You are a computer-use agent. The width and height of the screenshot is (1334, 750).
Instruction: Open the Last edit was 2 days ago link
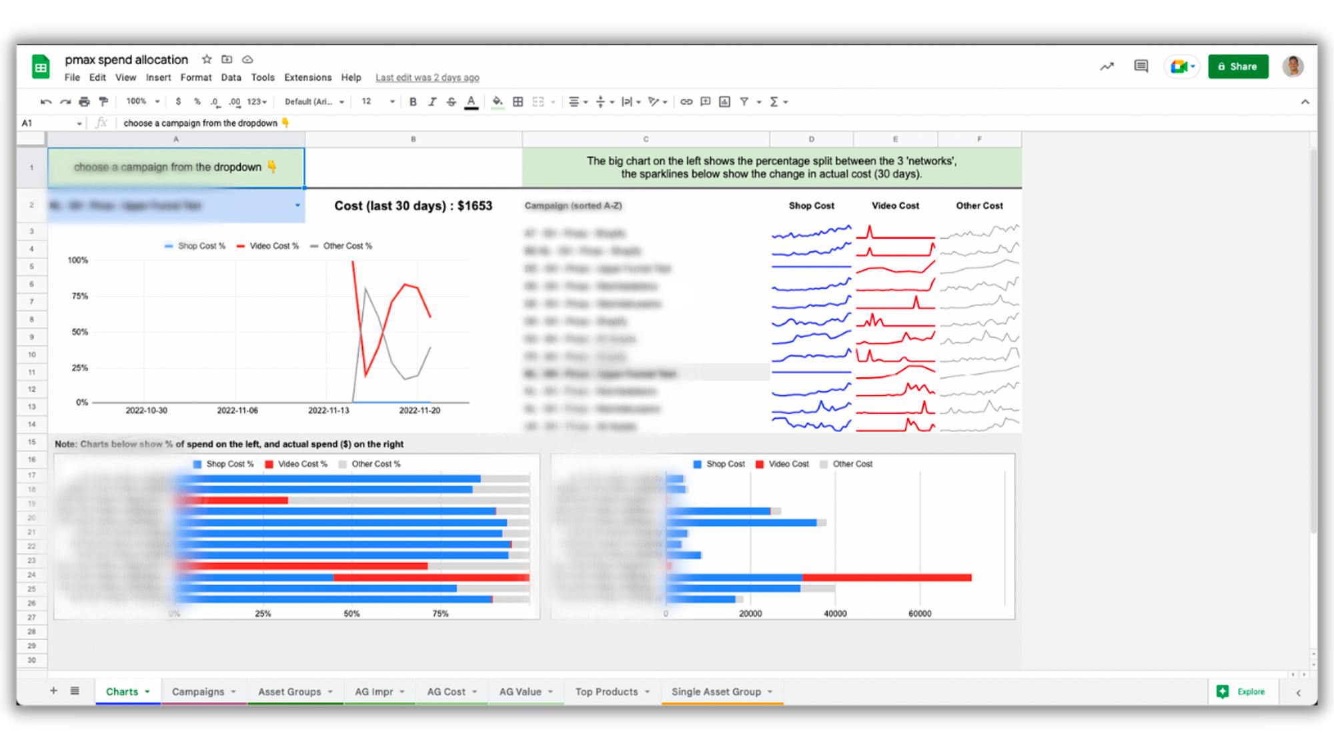pos(427,77)
